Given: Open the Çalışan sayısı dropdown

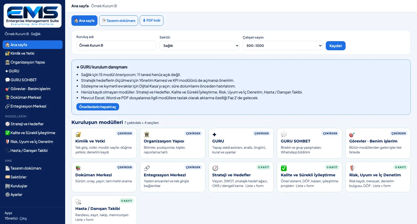Looking at the screenshot, I should [x=283, y=46].
